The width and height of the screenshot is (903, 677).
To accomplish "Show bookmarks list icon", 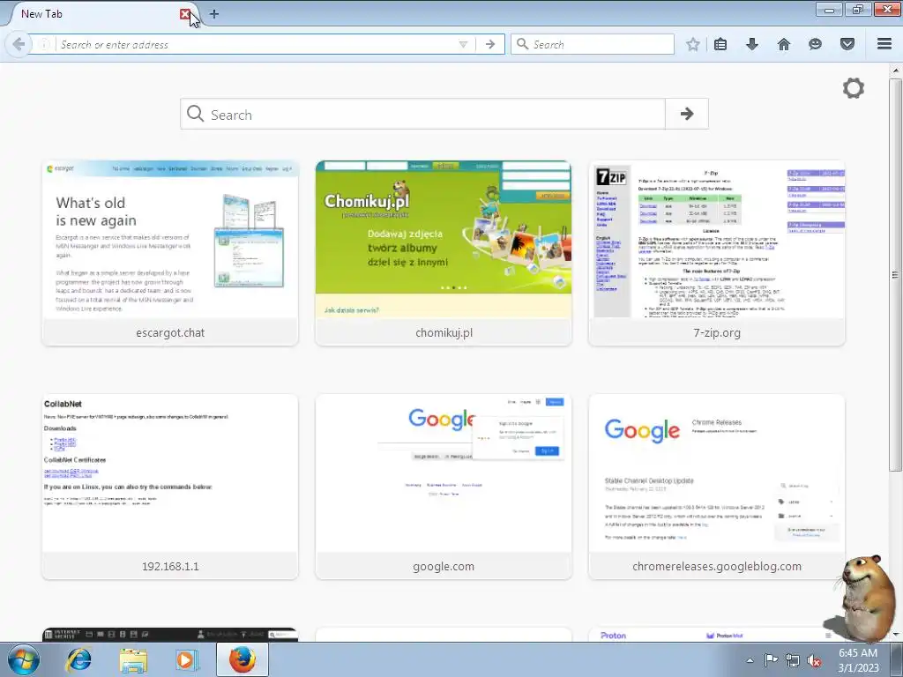I will click(720, 44).
